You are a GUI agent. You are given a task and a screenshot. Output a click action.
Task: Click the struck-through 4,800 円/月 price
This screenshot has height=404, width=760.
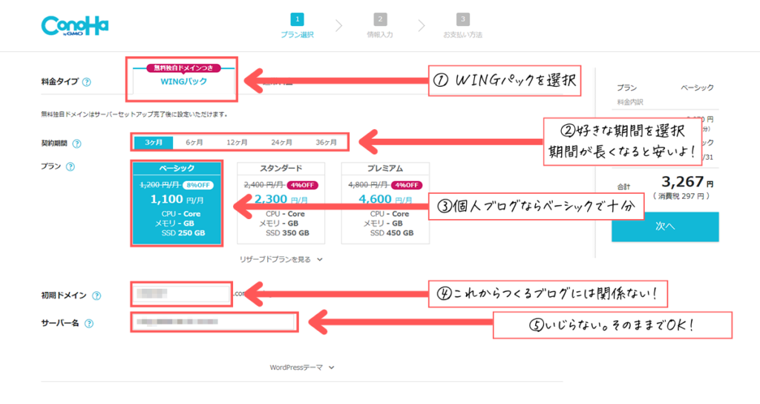point(368,185)
